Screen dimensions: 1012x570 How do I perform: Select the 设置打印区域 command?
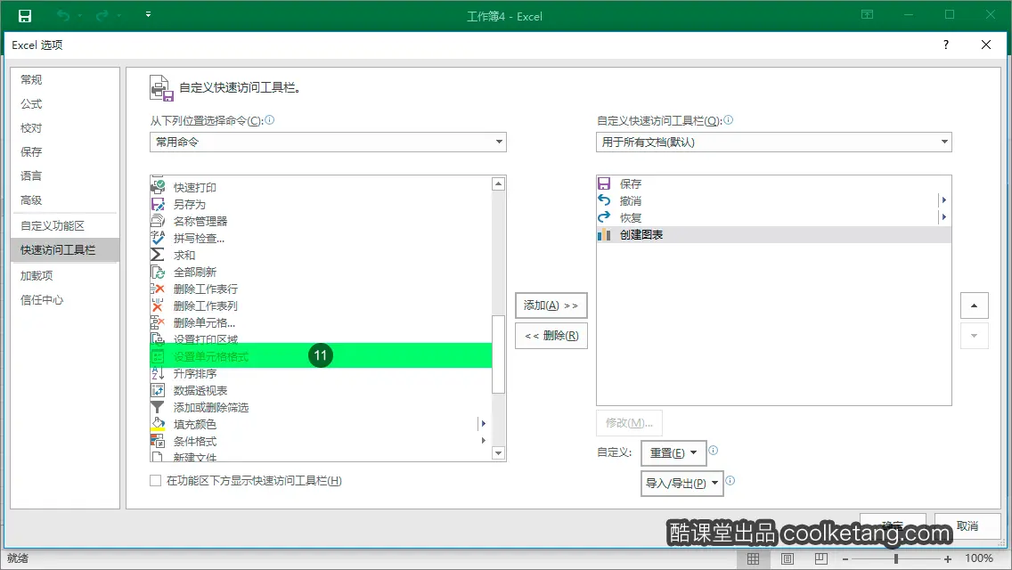click(320, 338)
